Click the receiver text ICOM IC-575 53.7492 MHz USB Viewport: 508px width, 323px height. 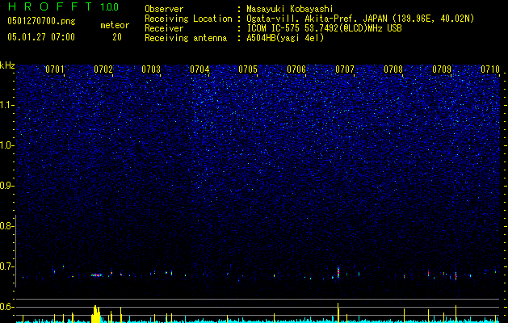324,28
